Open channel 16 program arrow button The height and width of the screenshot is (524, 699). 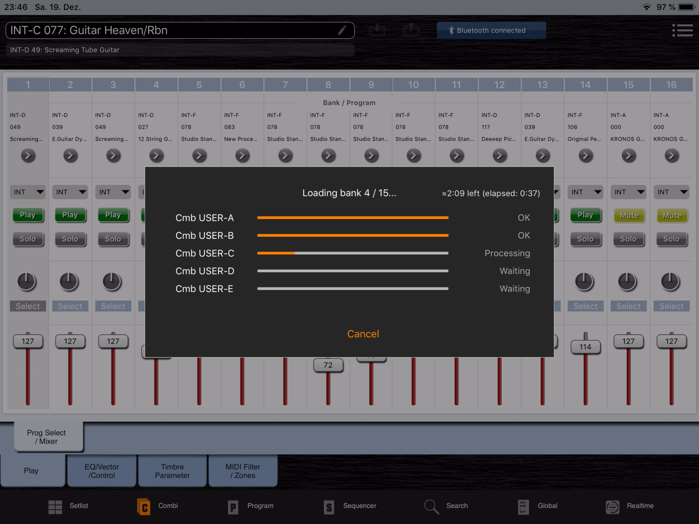click(x=672, y=156)
